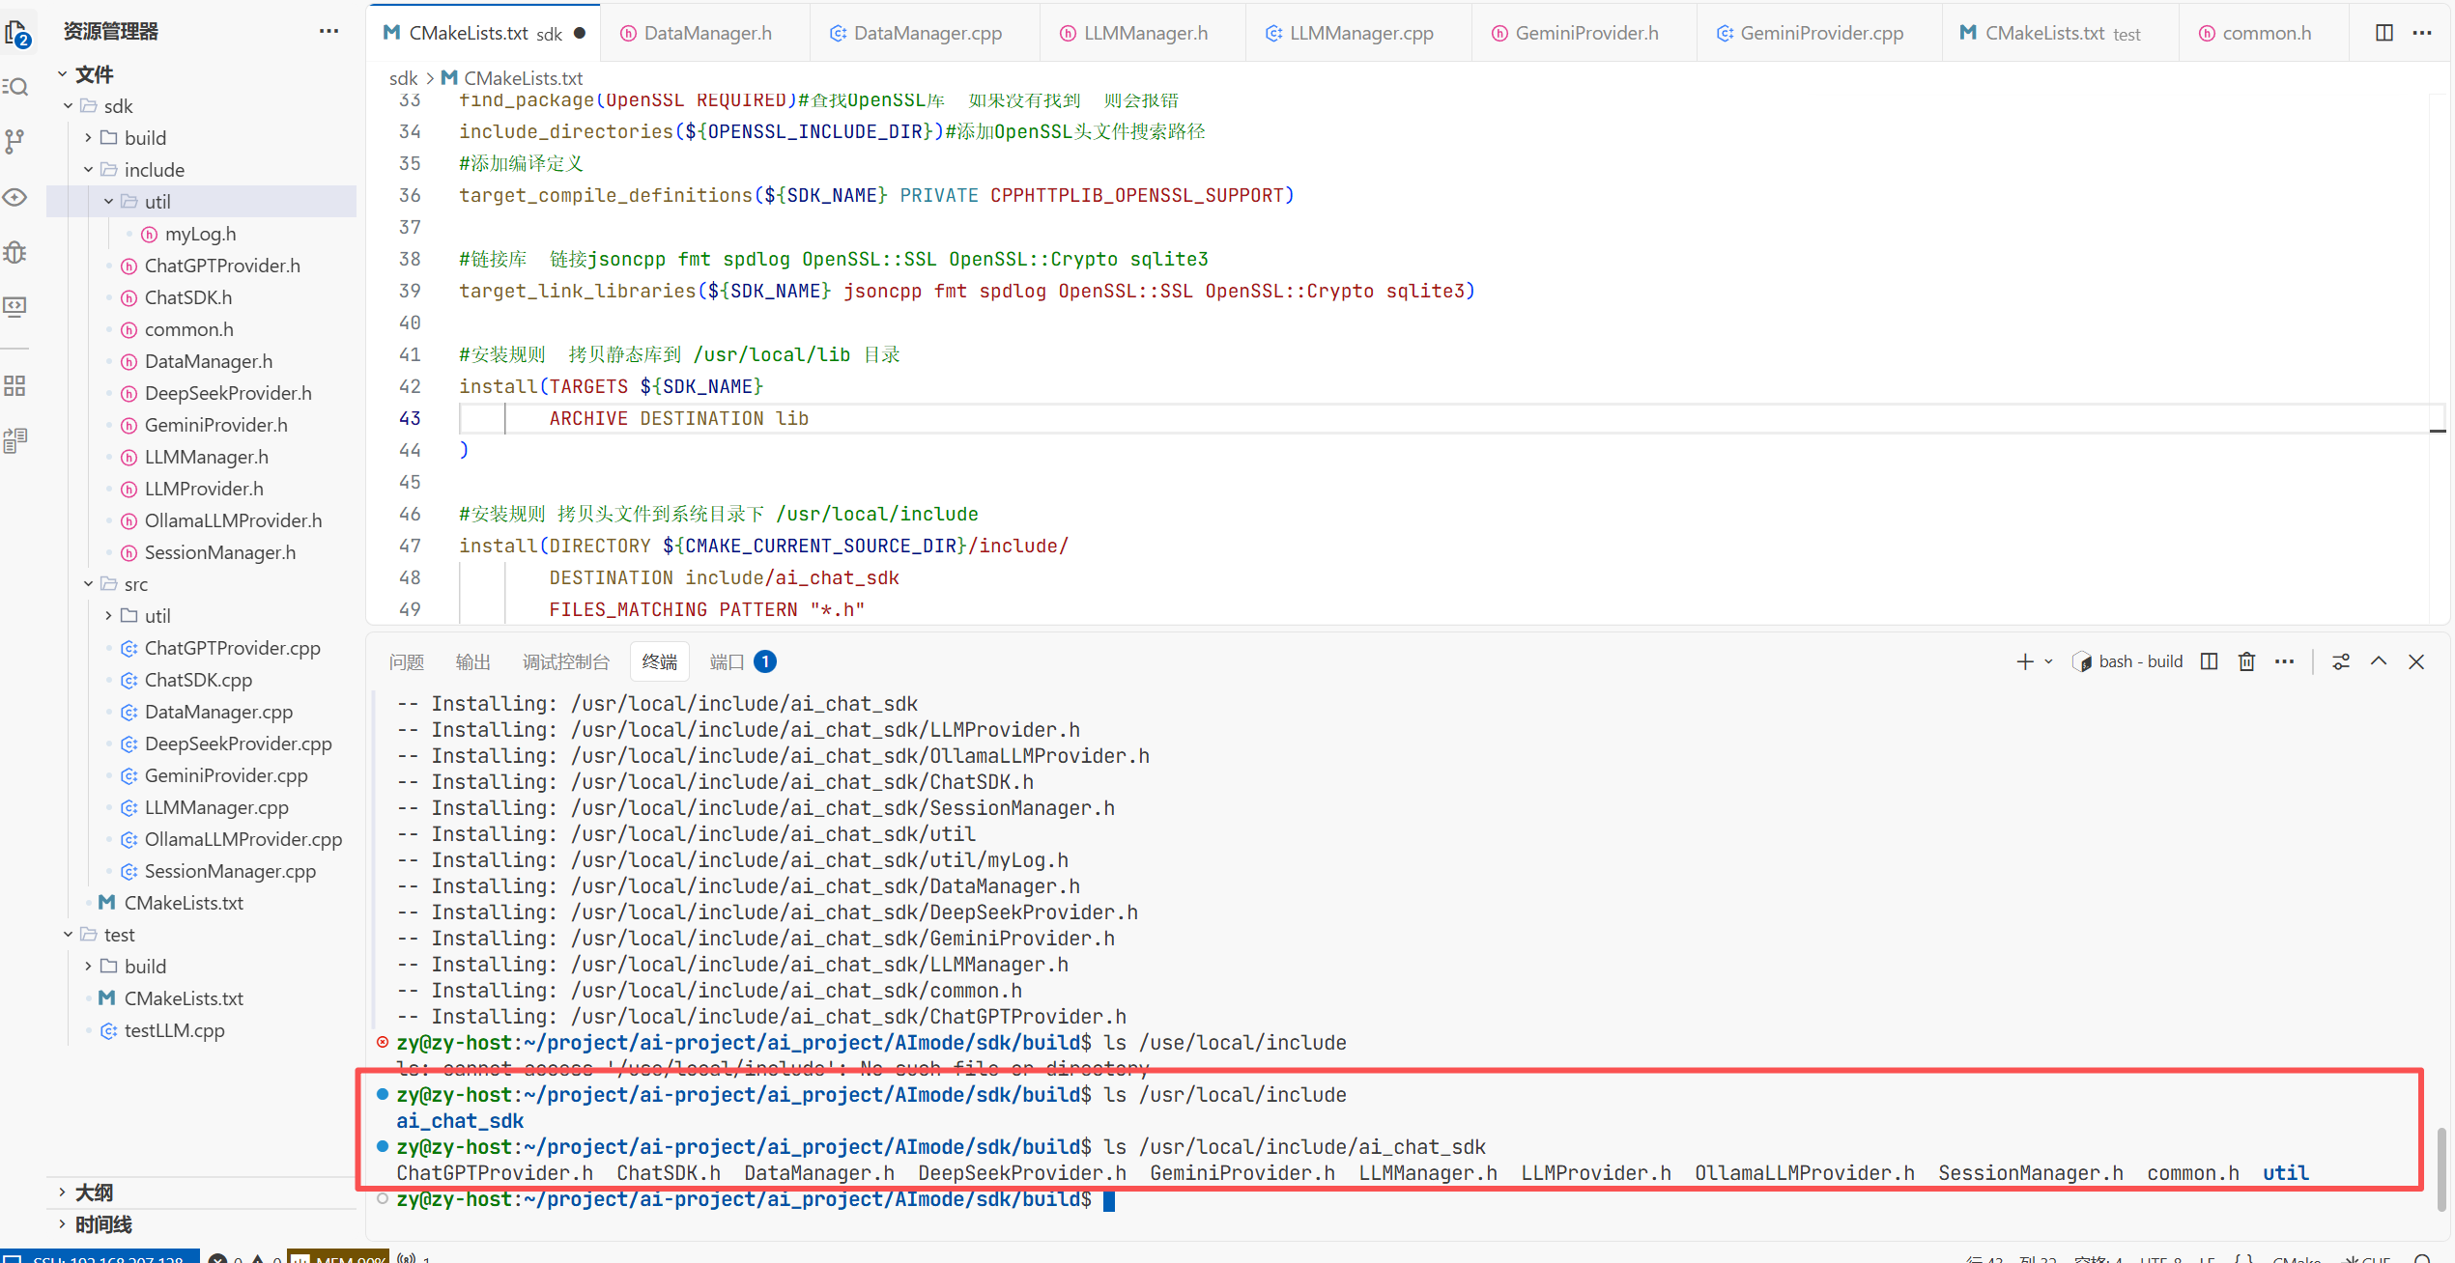Switch to the GeminiProvider.cpp tab
The image size is (2455, 1263).
coord(1820,33)
